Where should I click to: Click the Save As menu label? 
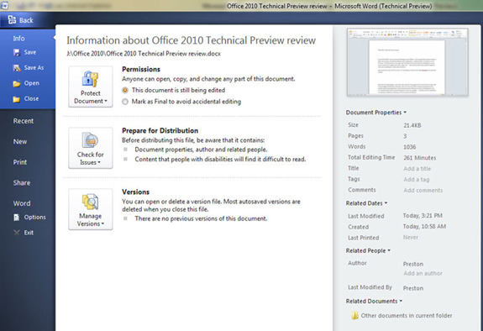[34, 68]
